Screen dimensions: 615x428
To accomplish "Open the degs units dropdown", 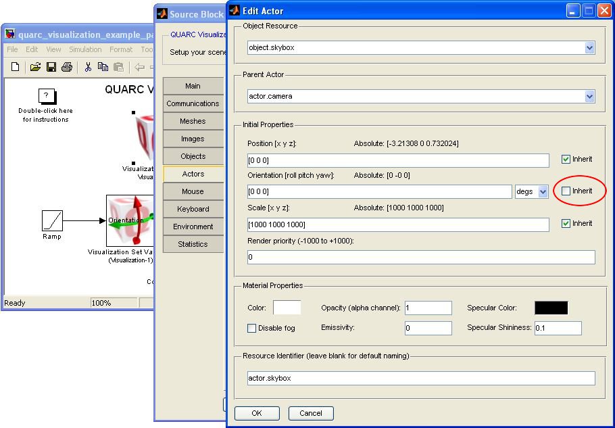I will coord(543,192).
